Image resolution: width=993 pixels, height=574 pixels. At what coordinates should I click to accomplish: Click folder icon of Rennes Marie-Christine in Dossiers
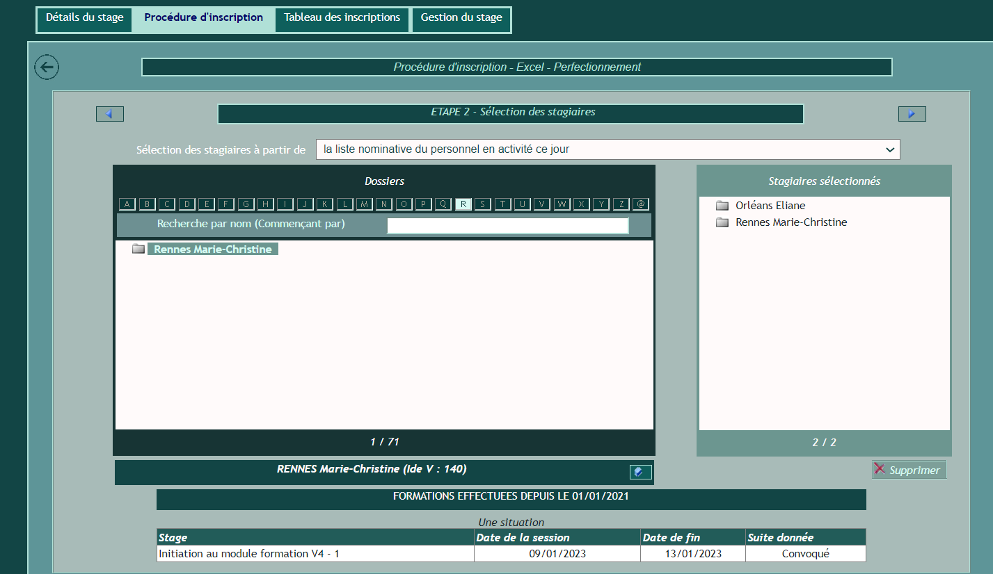(x=138, y=249)
